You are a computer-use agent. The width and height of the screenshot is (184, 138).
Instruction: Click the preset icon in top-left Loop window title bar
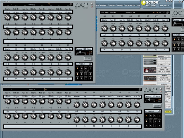tap(71, 4)
